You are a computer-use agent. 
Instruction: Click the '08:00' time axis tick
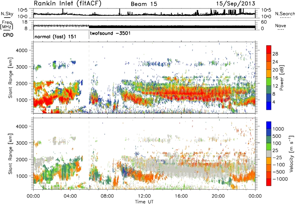[x=107, y=196]
